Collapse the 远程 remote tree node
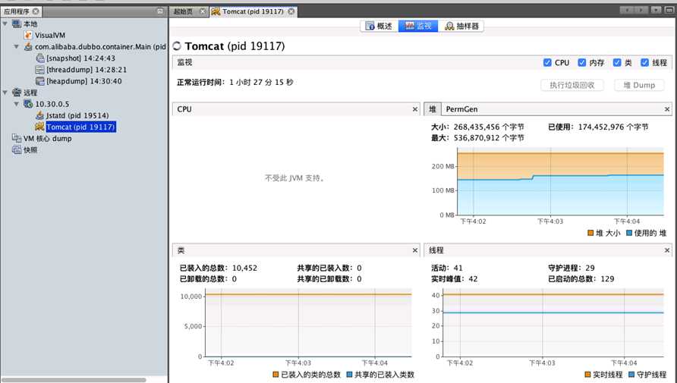Viewport: 677px width, 383px height. [5, 93]
